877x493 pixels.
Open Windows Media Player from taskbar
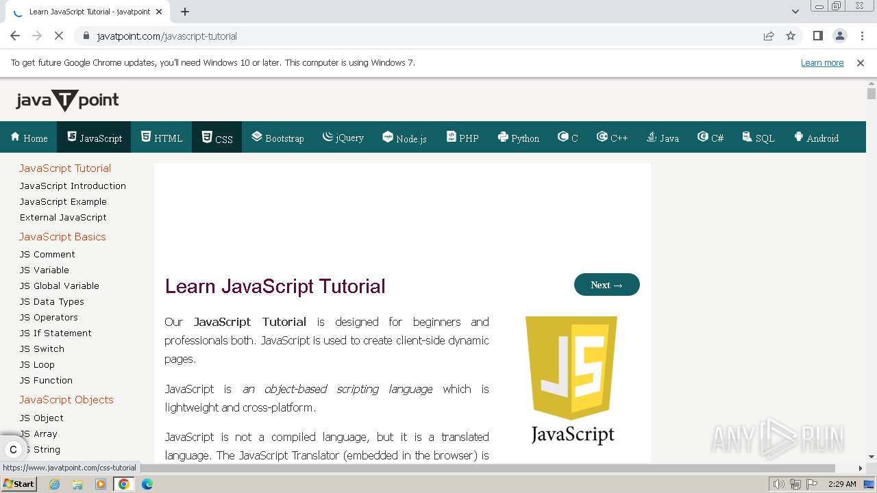[101, 484]
